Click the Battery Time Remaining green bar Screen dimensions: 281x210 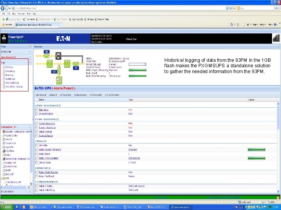pos(256,158)
